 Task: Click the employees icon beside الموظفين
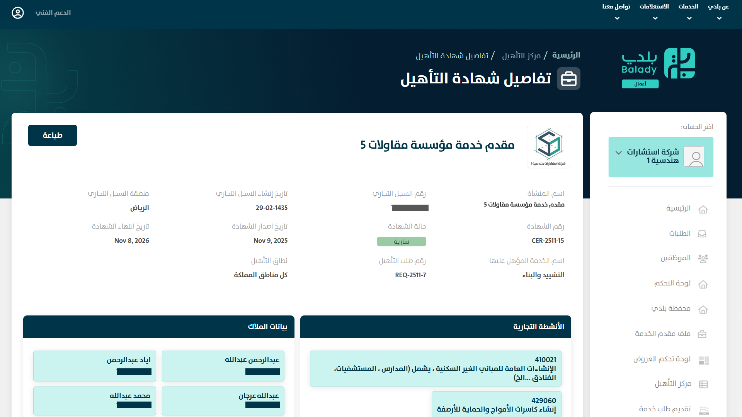click(x=703, y=258)
